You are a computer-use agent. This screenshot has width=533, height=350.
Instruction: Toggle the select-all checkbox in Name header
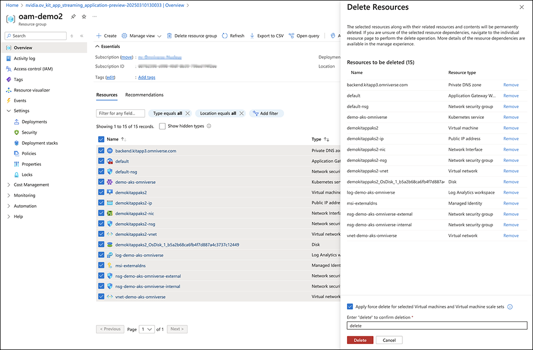point(101,139)
